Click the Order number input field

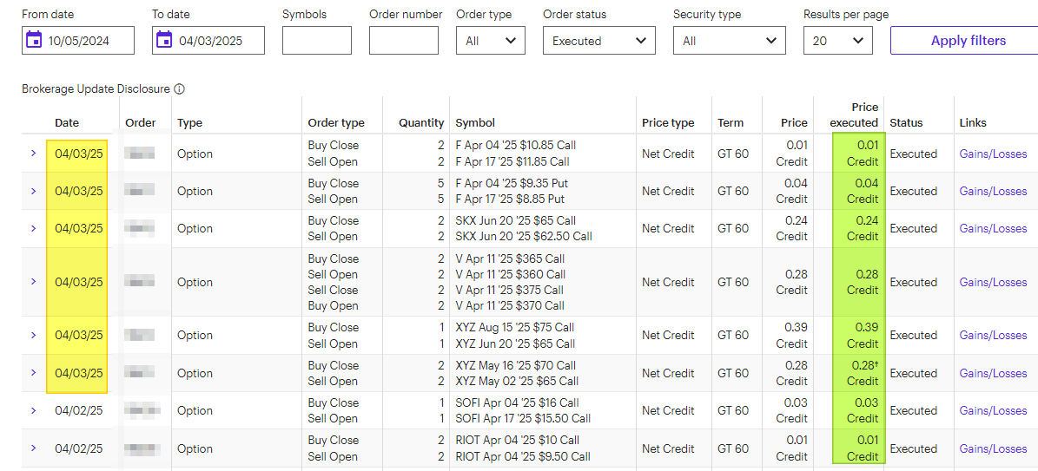(x=404, y=41)
